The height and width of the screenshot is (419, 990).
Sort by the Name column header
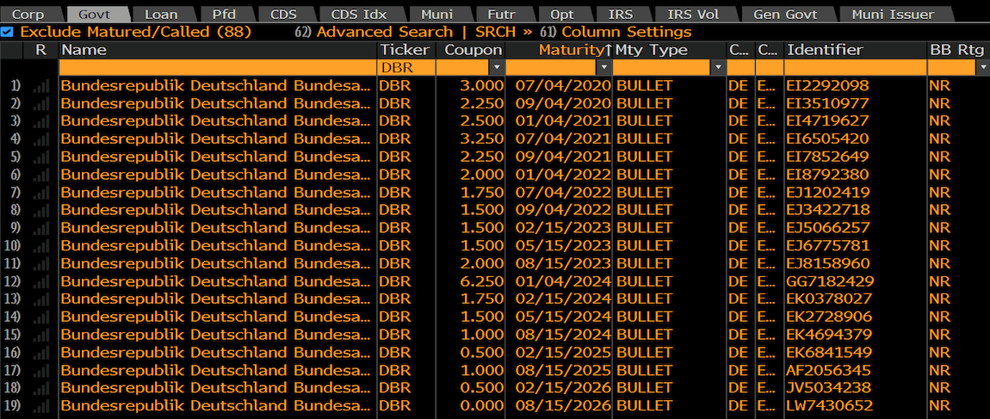[x=218, y=51]
